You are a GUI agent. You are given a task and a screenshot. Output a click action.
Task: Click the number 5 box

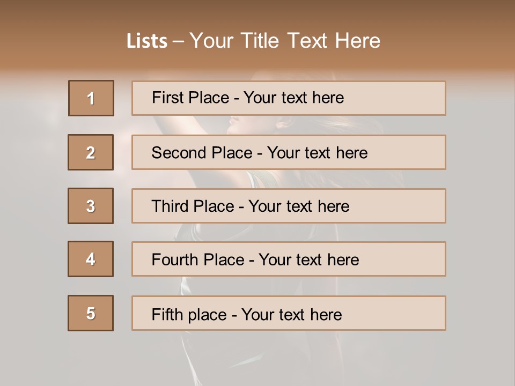91,313
